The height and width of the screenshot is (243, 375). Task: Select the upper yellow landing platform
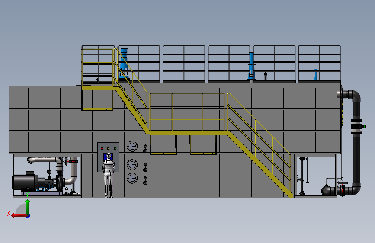point(98,88)
